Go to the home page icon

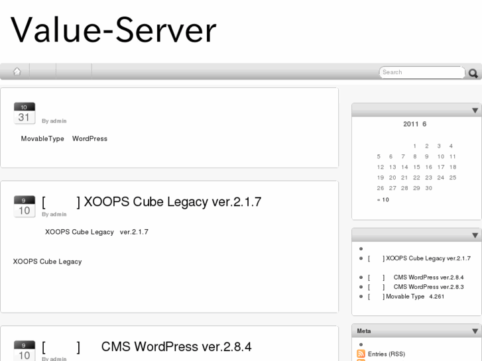point(17,72)
